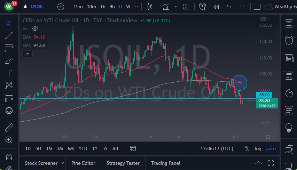This screenshot has width=297, height=170.
Task: Toggle the Vol indicator visibility eye
Action: point(35,29)
